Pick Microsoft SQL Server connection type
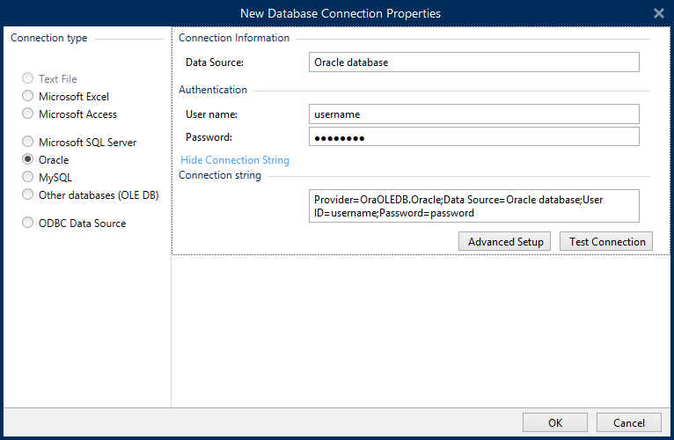The width and height of the screenshot is (674, 440). click(29, 143)
